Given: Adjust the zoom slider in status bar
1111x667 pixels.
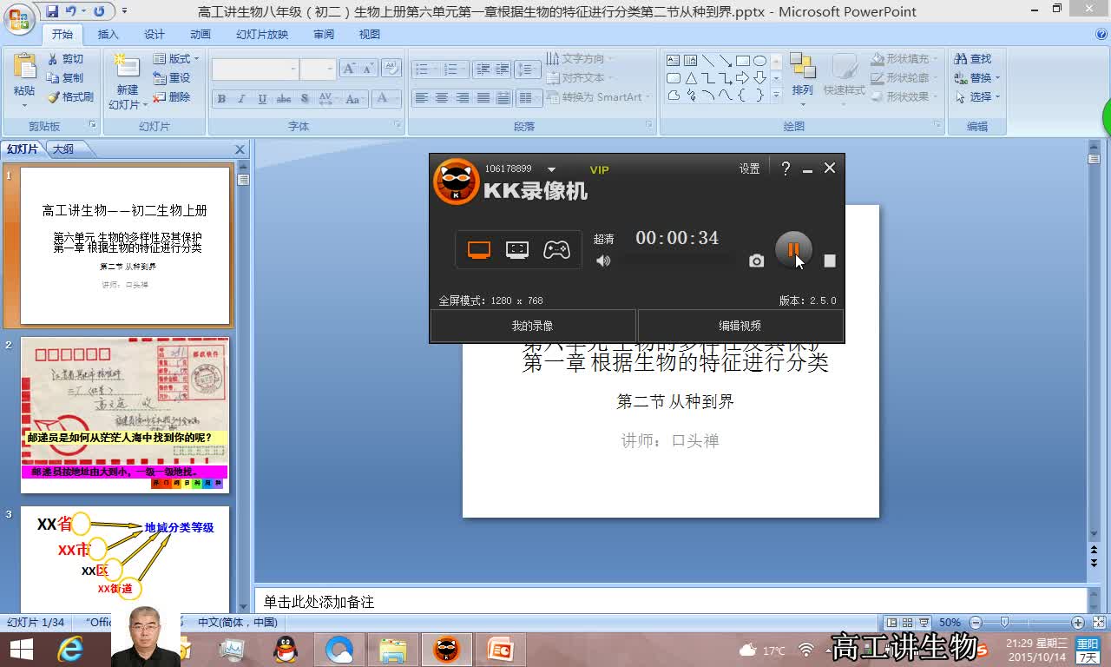Looking at the screenshot, I should tap(1004, 623).
